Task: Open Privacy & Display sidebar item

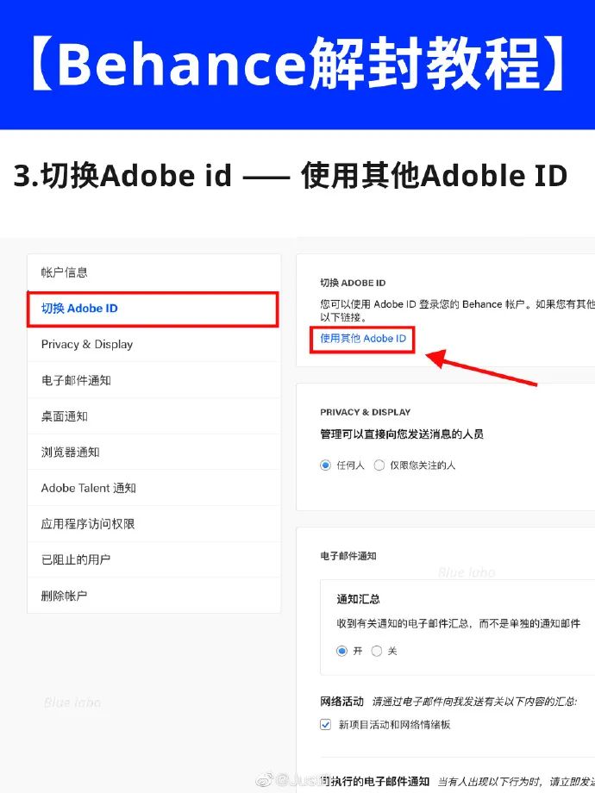Action: coord(153,345)
